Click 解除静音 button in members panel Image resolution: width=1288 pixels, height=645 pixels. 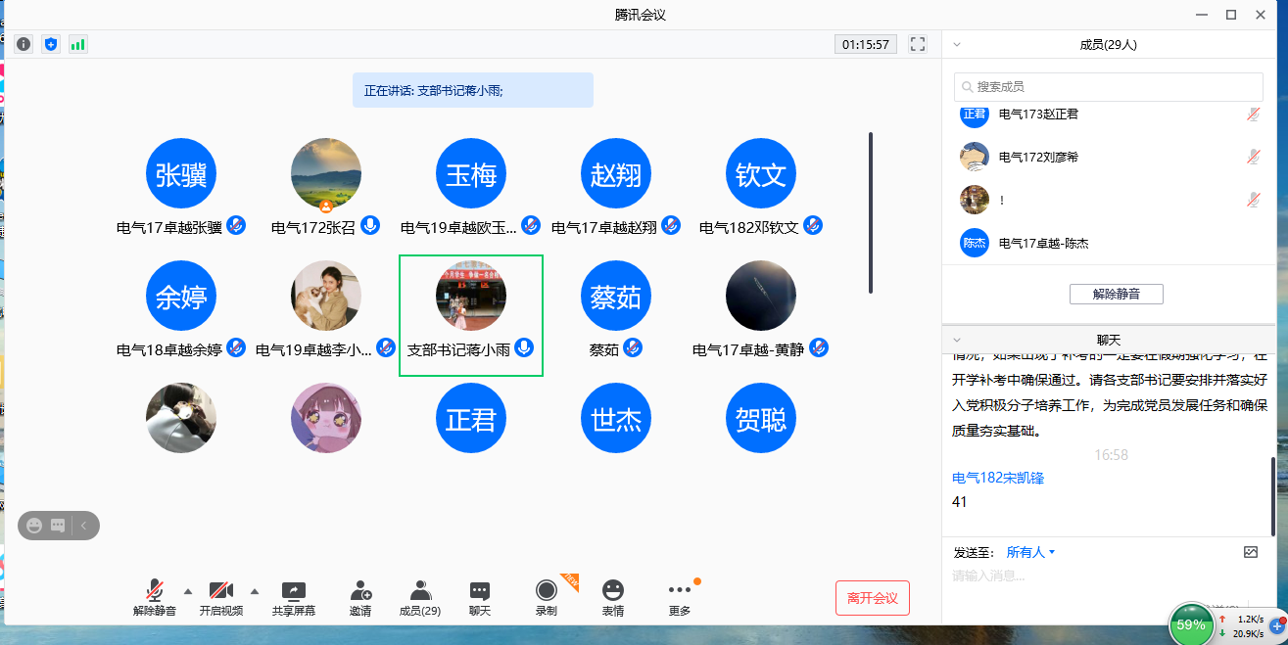1116,294
